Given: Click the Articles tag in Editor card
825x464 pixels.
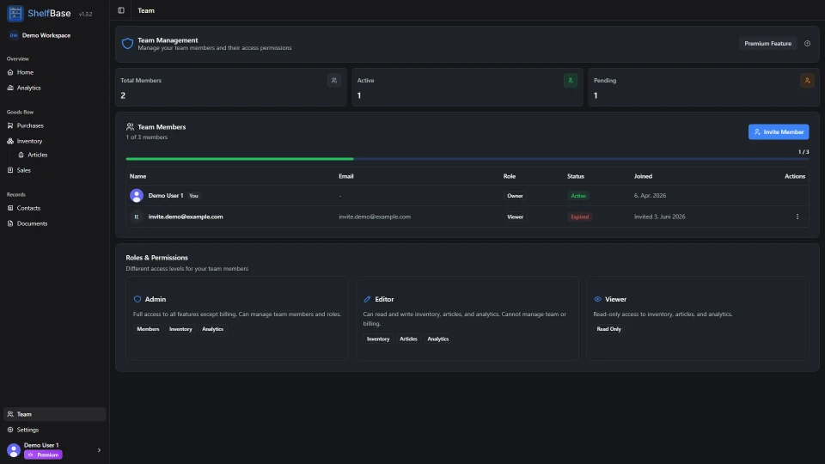Looking at the screenshot, I should pyautogui.click(x=408, y=339).
